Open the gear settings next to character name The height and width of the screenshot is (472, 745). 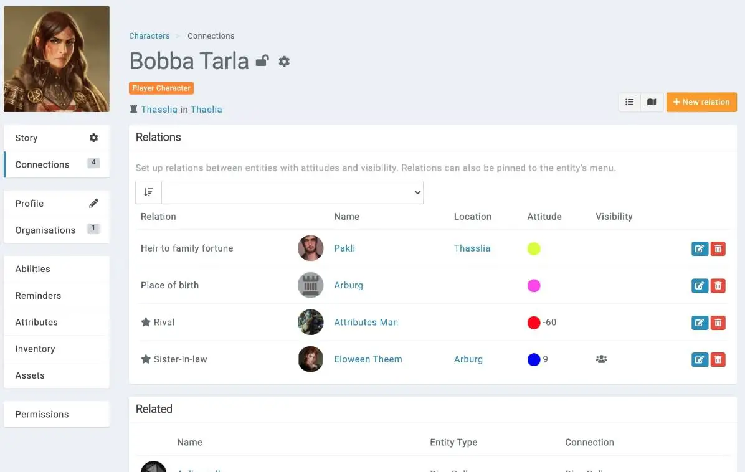pyautogui.click(x=284, y=61)
